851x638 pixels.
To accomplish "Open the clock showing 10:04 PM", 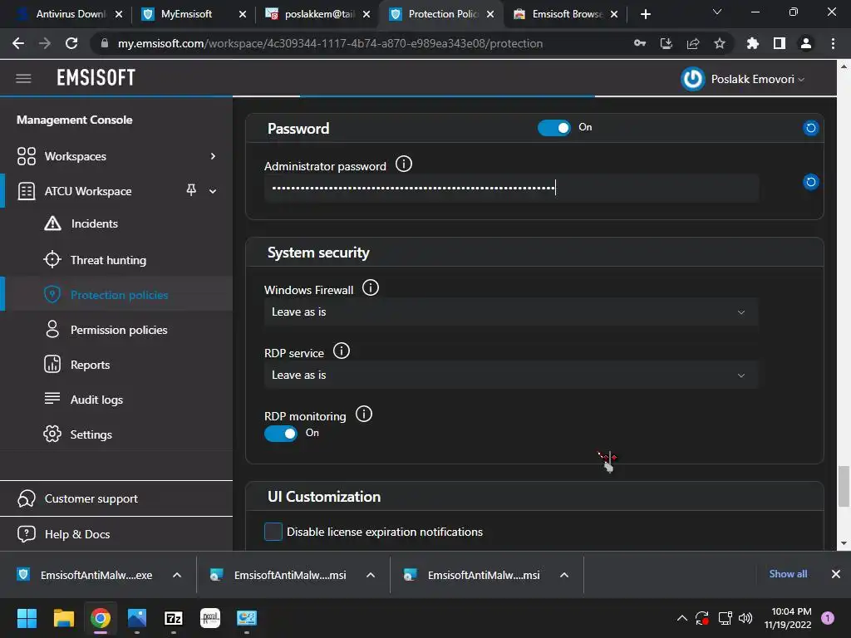I will [788, 618].
